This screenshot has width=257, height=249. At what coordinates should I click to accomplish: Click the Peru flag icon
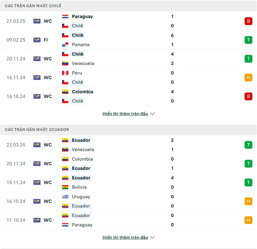[65, 73]
